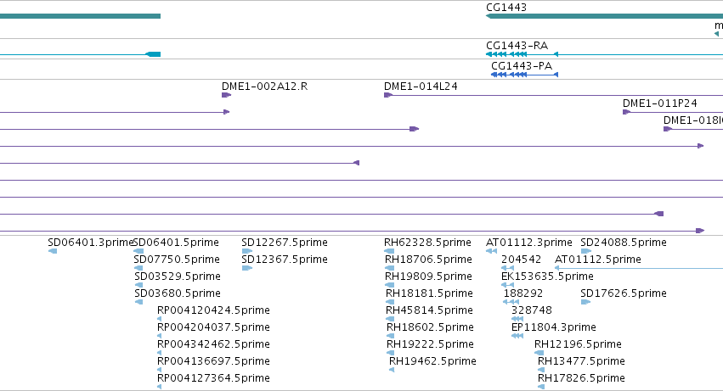Click the SD06401.3prime EST arrow glyph

tap(53, 251)
